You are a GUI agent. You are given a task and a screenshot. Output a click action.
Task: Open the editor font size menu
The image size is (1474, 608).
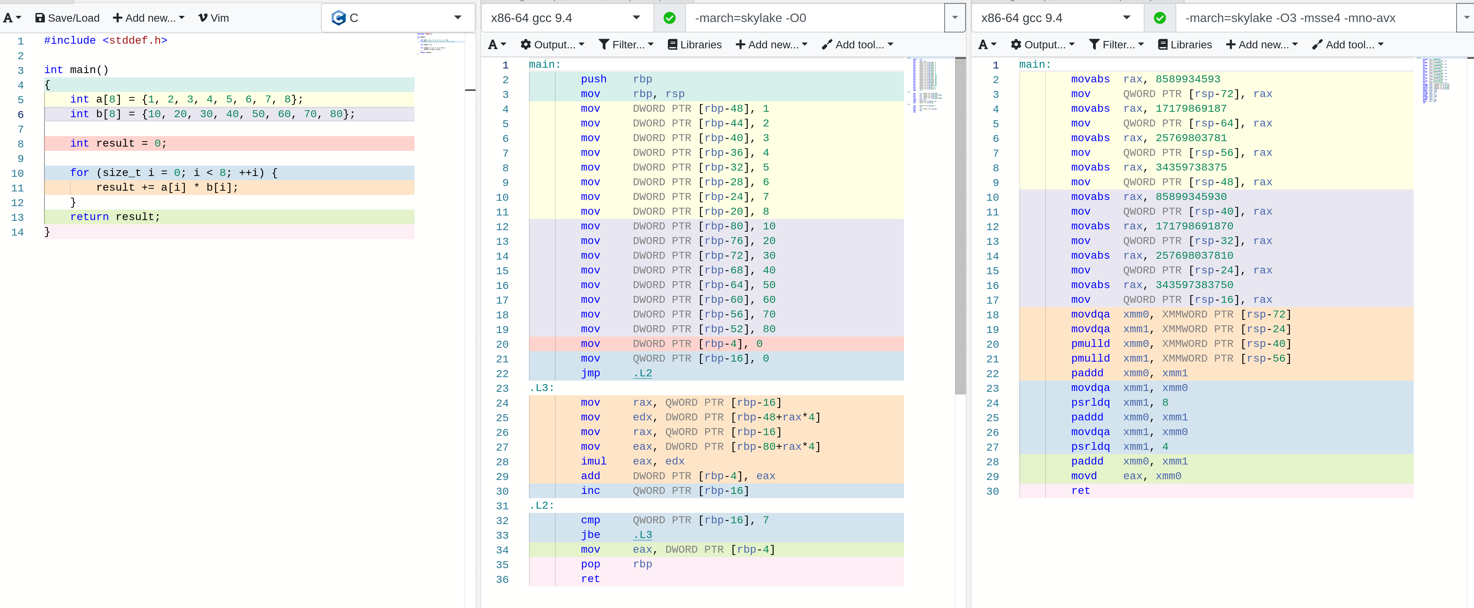coord(12,18)
